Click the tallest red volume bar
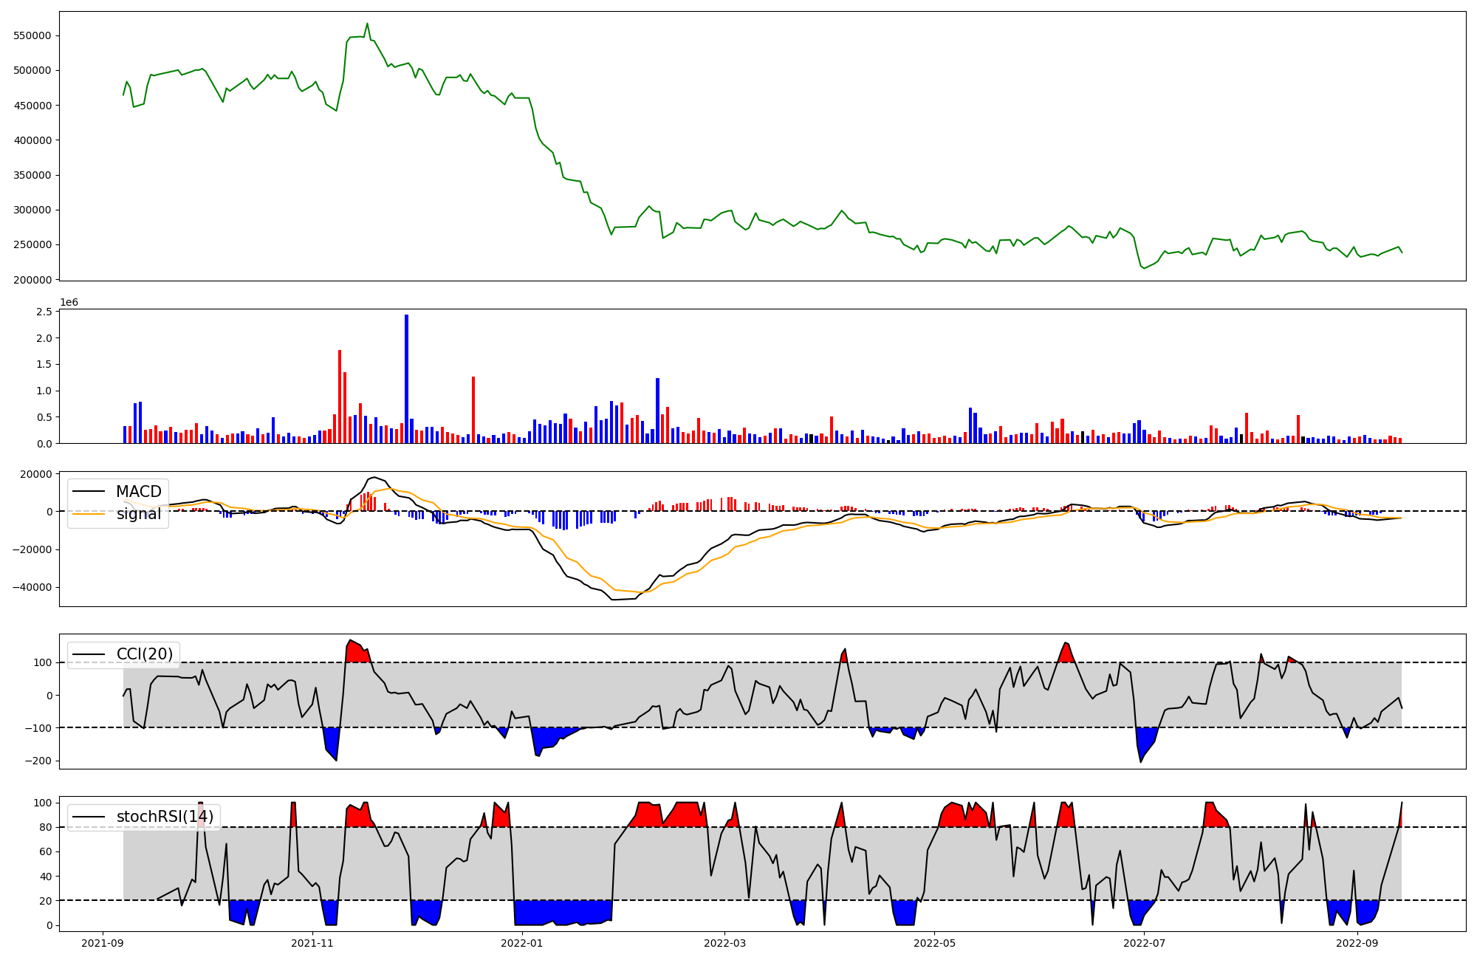 (340, 396)
